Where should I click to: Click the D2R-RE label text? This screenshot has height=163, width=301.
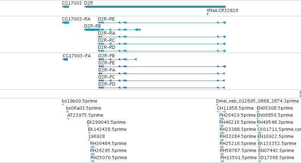[106, 19]
